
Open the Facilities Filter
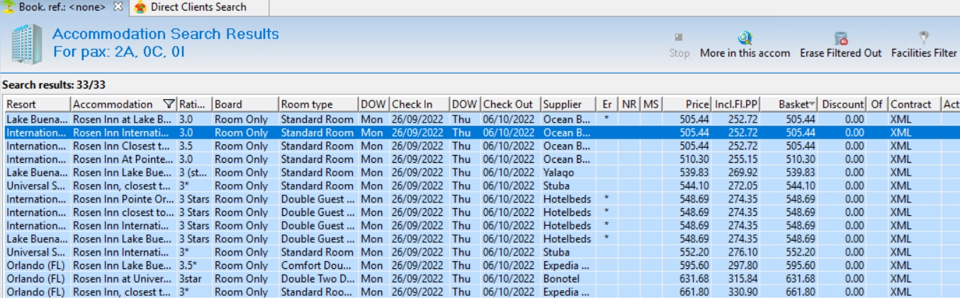pos(924,45)
